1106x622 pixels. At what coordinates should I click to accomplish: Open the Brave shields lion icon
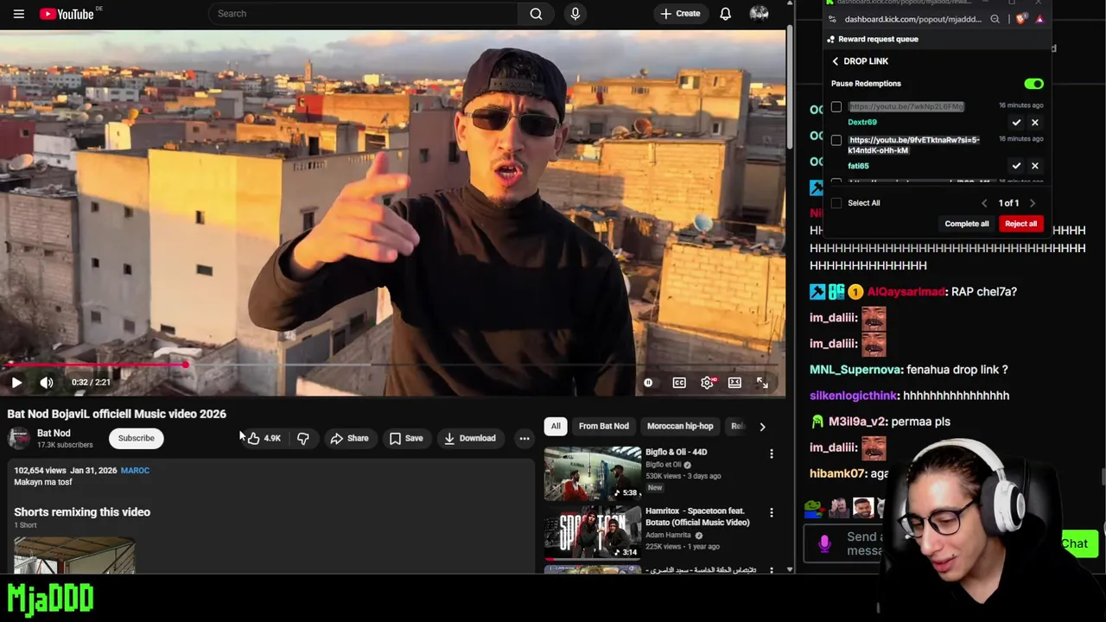tap(1022, 19)
